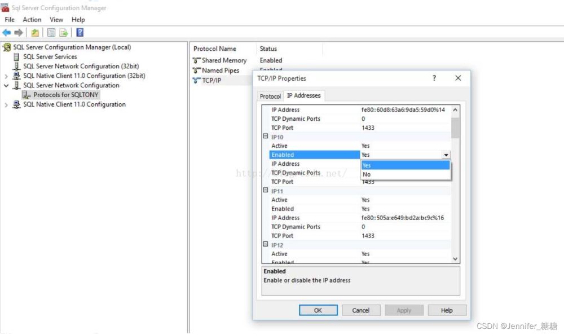Click the OK button
Screen dimensions: 564x334
point(318,310)
